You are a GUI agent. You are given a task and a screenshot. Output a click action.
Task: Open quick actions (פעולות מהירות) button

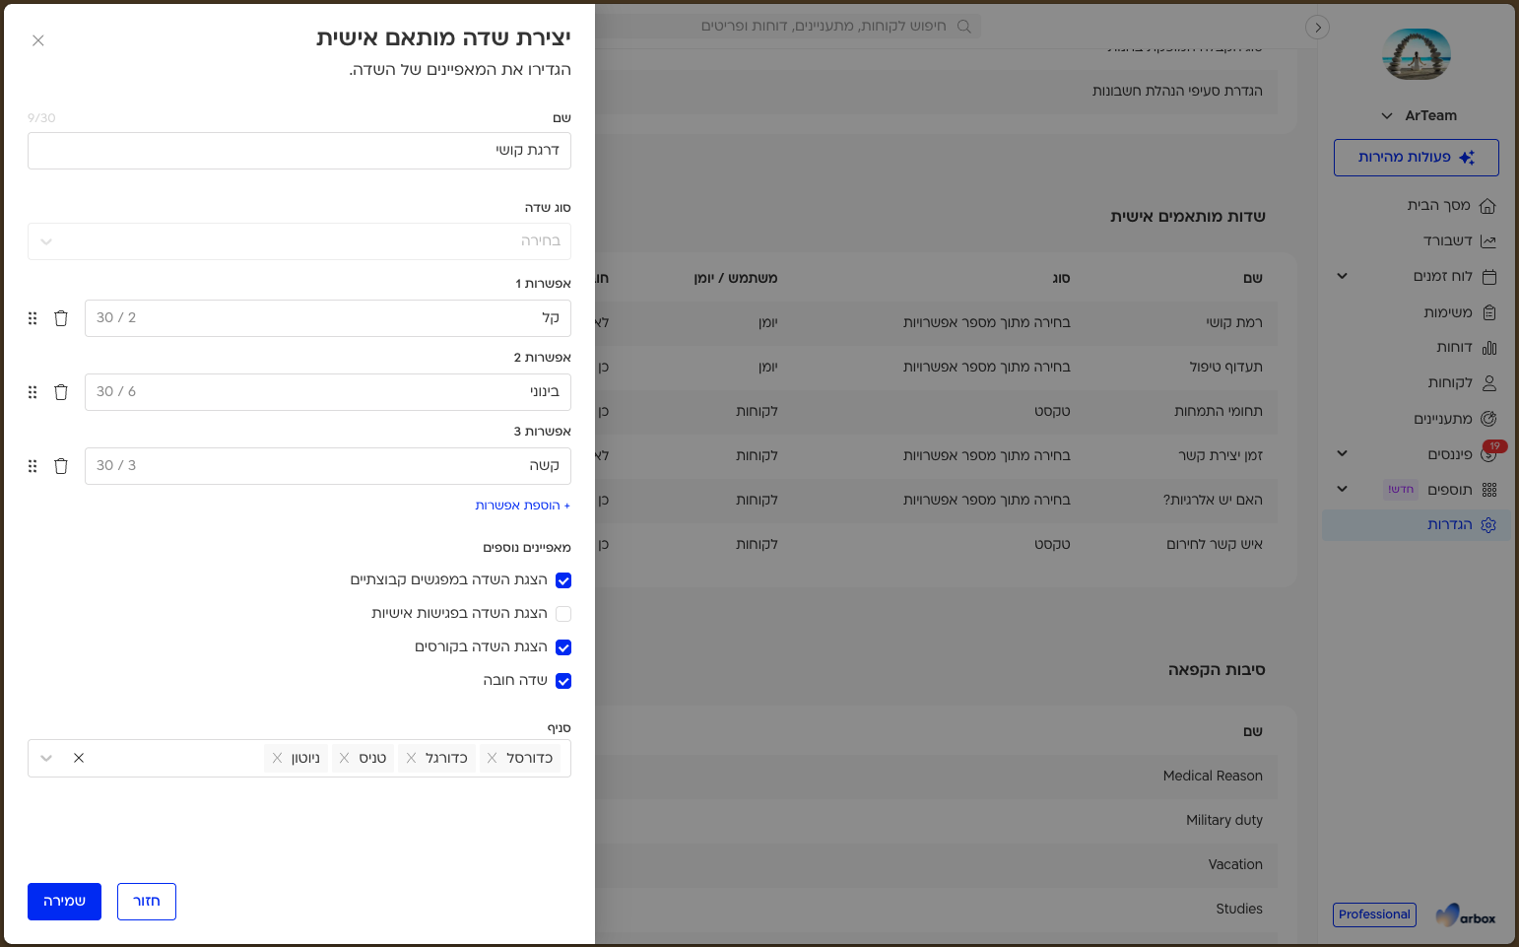pyautogui.click(x=1417, y=158)
